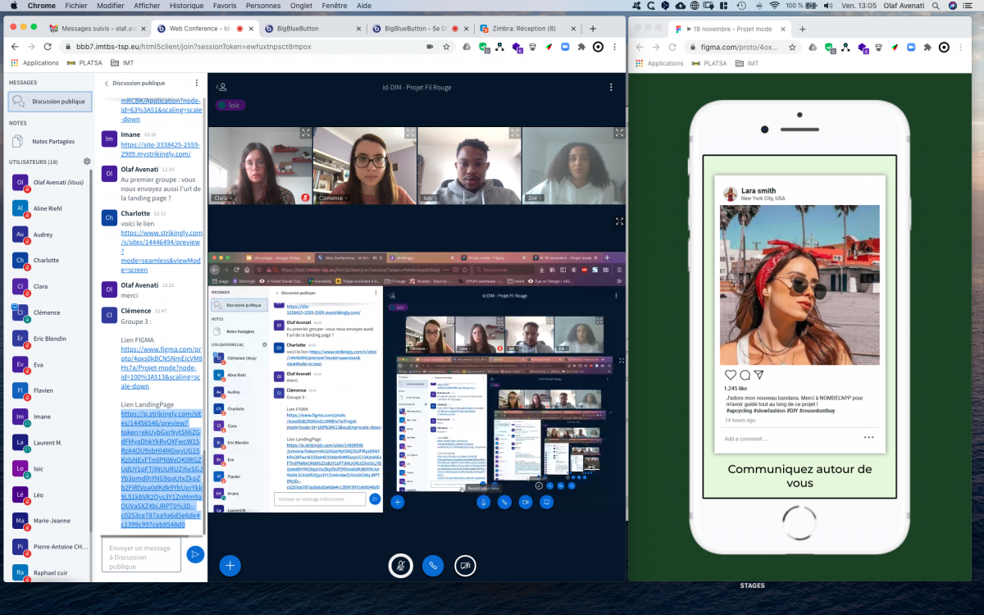984x615 pixels.
Task: Open Discussion publique chat options menu
Action: [196, 83]
